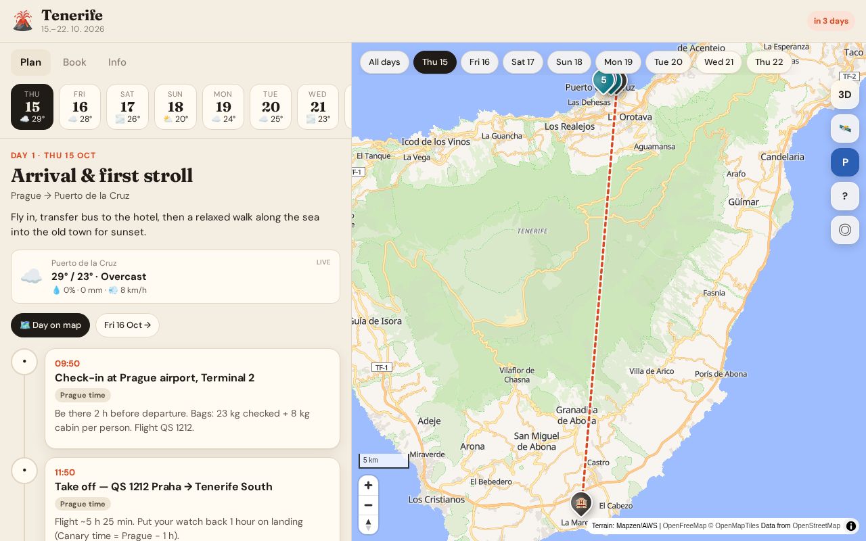Viewport: 866px width, 541px height.
Task: Toggle the blue P parking layer button
Action: [845, 162]
